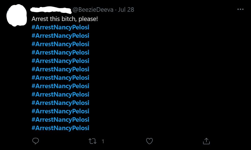251x150 pixels.
Task: Open the @BeezieDeeva profile handle
Action: (x=93, y=10)
